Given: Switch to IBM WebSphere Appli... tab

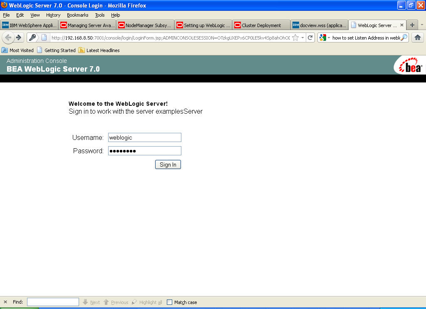Looking at the screenshot, I should (x=30, y=25).
